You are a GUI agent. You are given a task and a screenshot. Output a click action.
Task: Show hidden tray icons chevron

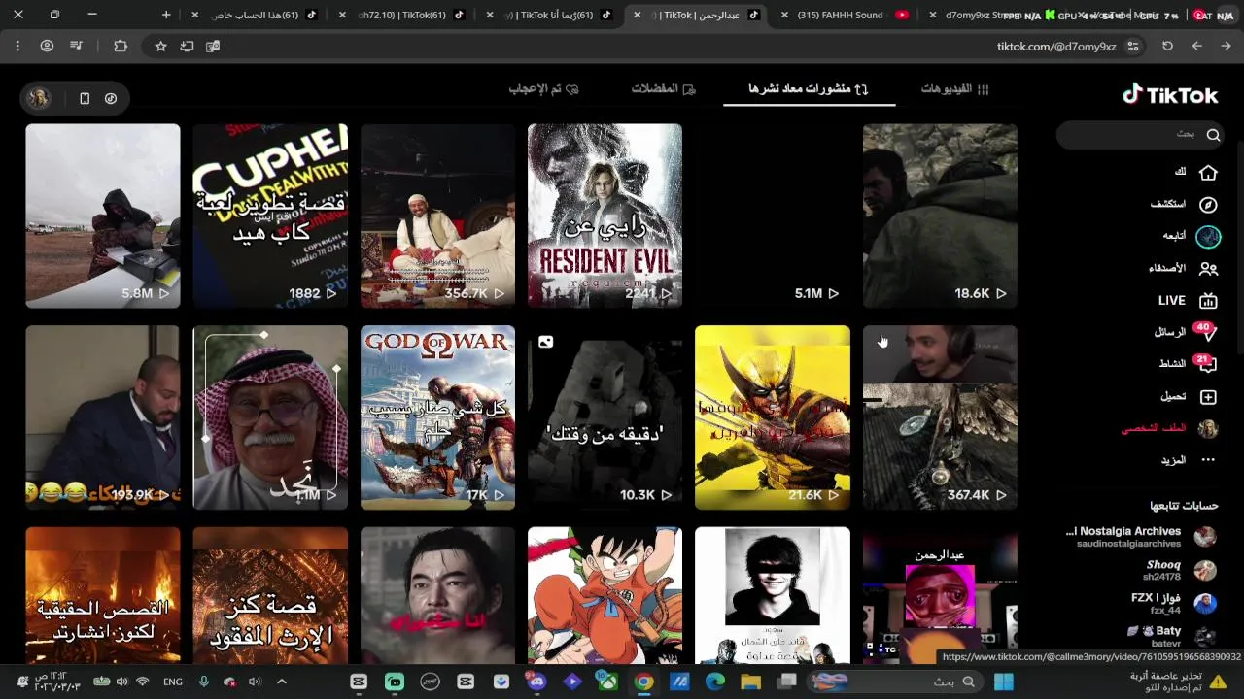click(x=282, y=682)
